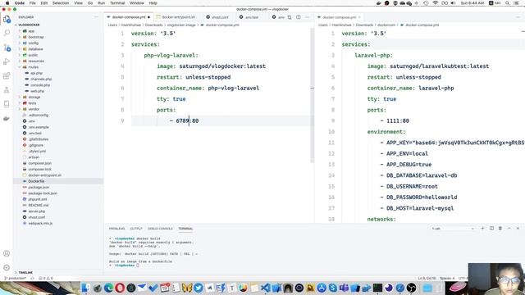The width and height of the screenshot is (525, 295).
Task: Open Microsoft Edge from the Dock
Action: coord(108,288)
